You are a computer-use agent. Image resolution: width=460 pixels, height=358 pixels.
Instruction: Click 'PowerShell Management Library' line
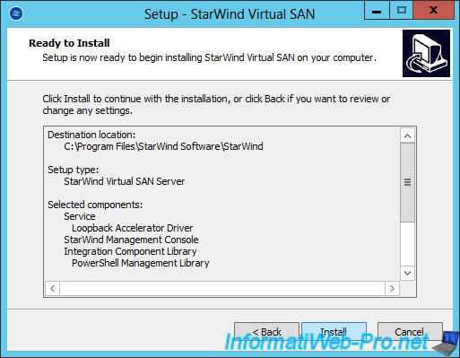[x=141, y=263]
